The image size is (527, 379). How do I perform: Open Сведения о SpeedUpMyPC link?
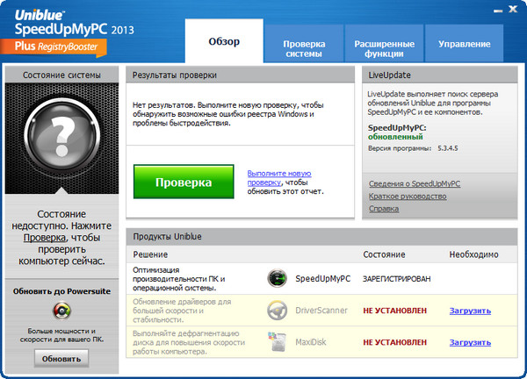(x=413, y=183)
